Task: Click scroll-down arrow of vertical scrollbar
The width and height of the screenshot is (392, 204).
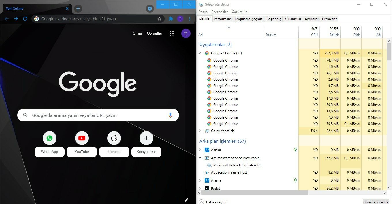Action: pyautogui.click(x=389, y=188)
